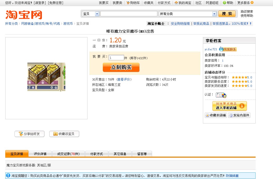The width and height of the screenshot is (273, 179).
Task: Open the shopping cart icon link
Action: pyautogui.click(x=128, y=3)
